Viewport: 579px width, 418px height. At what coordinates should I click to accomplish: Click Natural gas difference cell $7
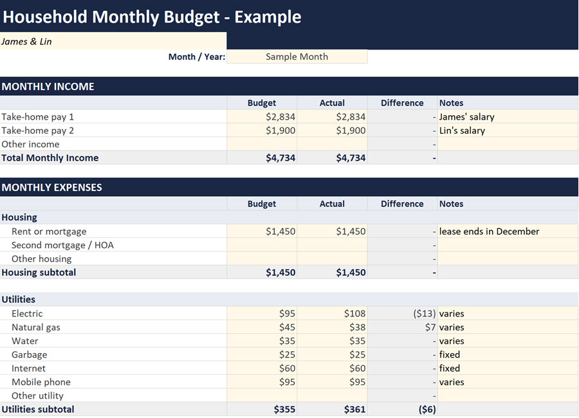coord(403,327)
